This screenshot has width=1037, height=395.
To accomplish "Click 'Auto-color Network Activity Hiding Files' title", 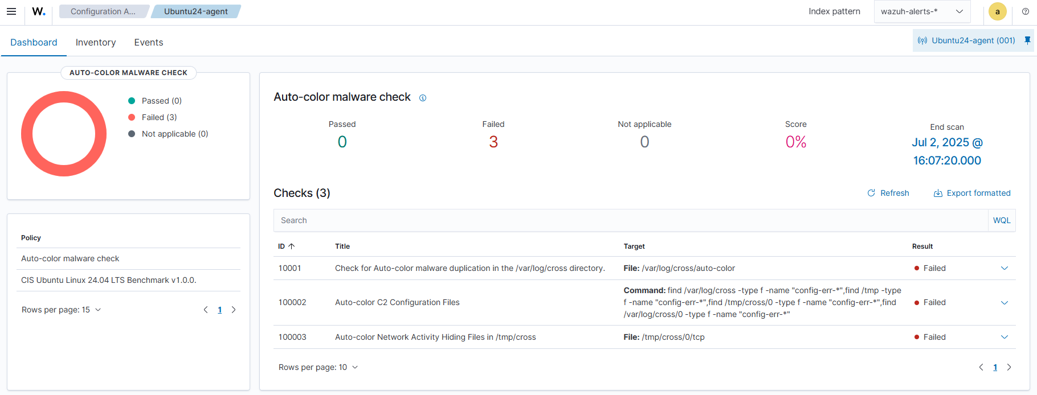I will pyautogui.click(x=435, y=337).
